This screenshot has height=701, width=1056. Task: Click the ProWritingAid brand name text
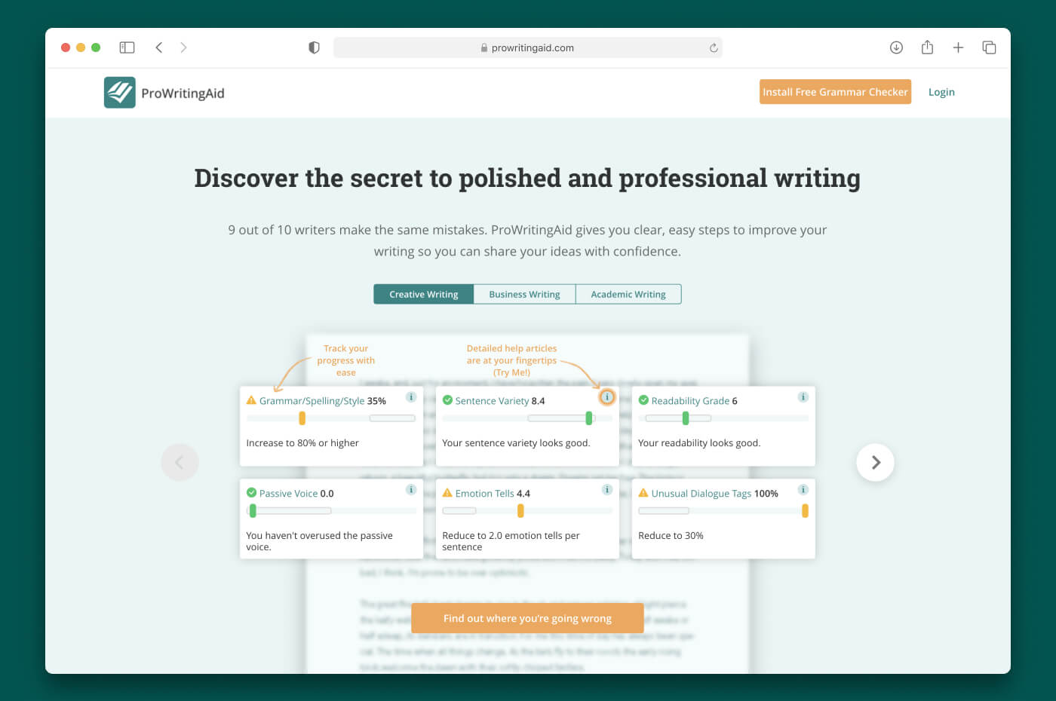[183, 93]
